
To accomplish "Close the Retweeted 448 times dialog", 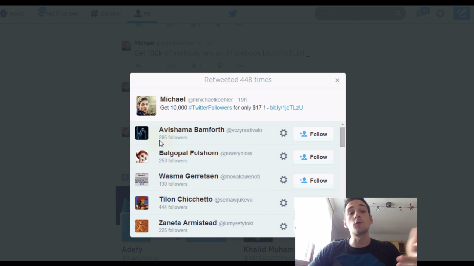I will 337,80.
